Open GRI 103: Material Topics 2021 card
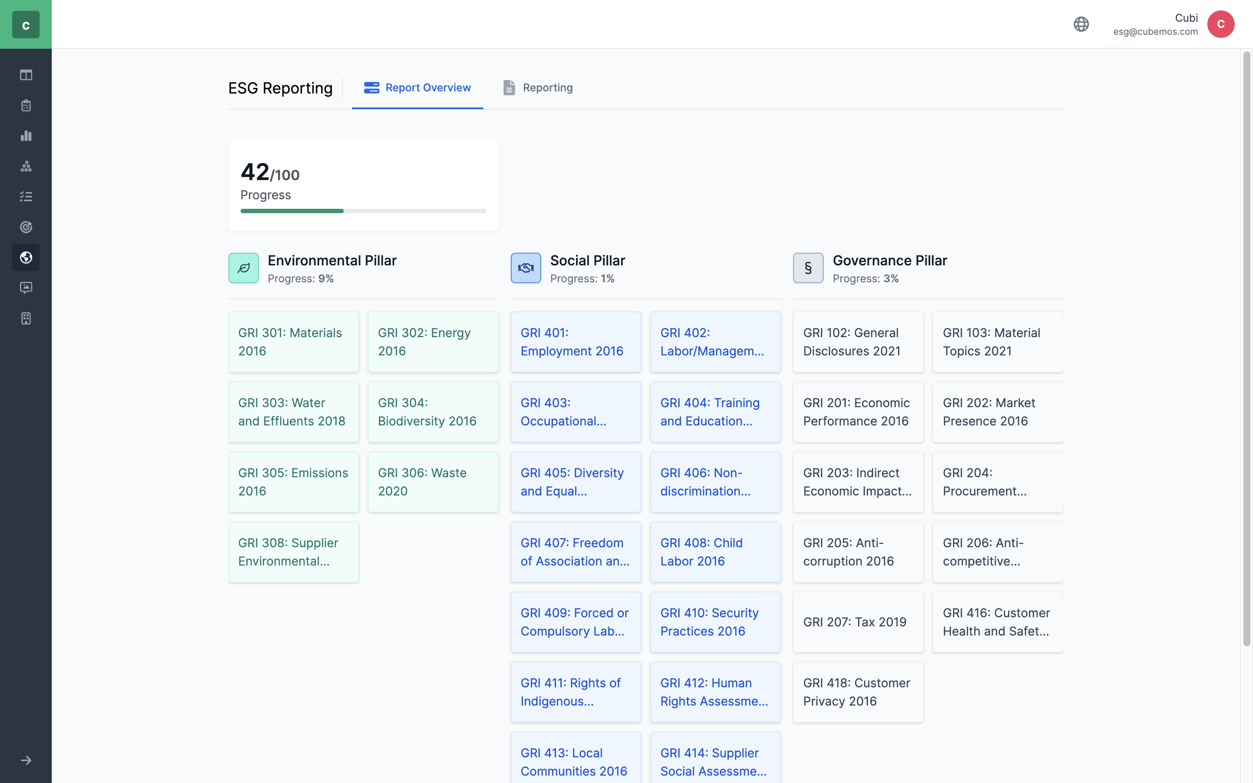 [998, 342]
